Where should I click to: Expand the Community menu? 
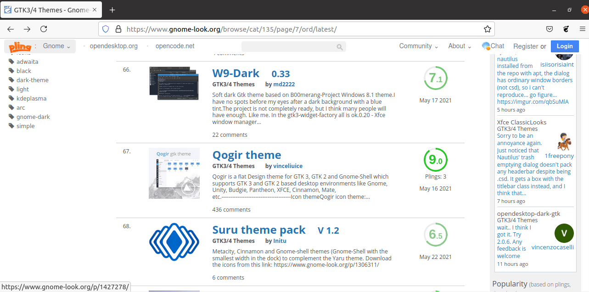click(419, 46)
